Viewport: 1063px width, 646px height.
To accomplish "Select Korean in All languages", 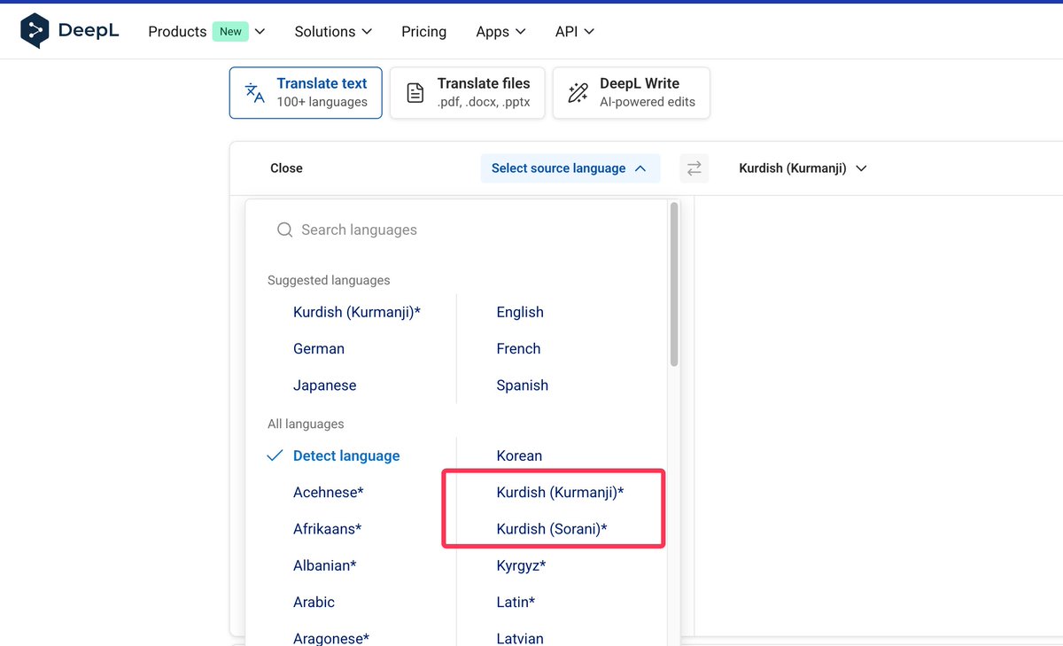I will (x=519, y=455).
